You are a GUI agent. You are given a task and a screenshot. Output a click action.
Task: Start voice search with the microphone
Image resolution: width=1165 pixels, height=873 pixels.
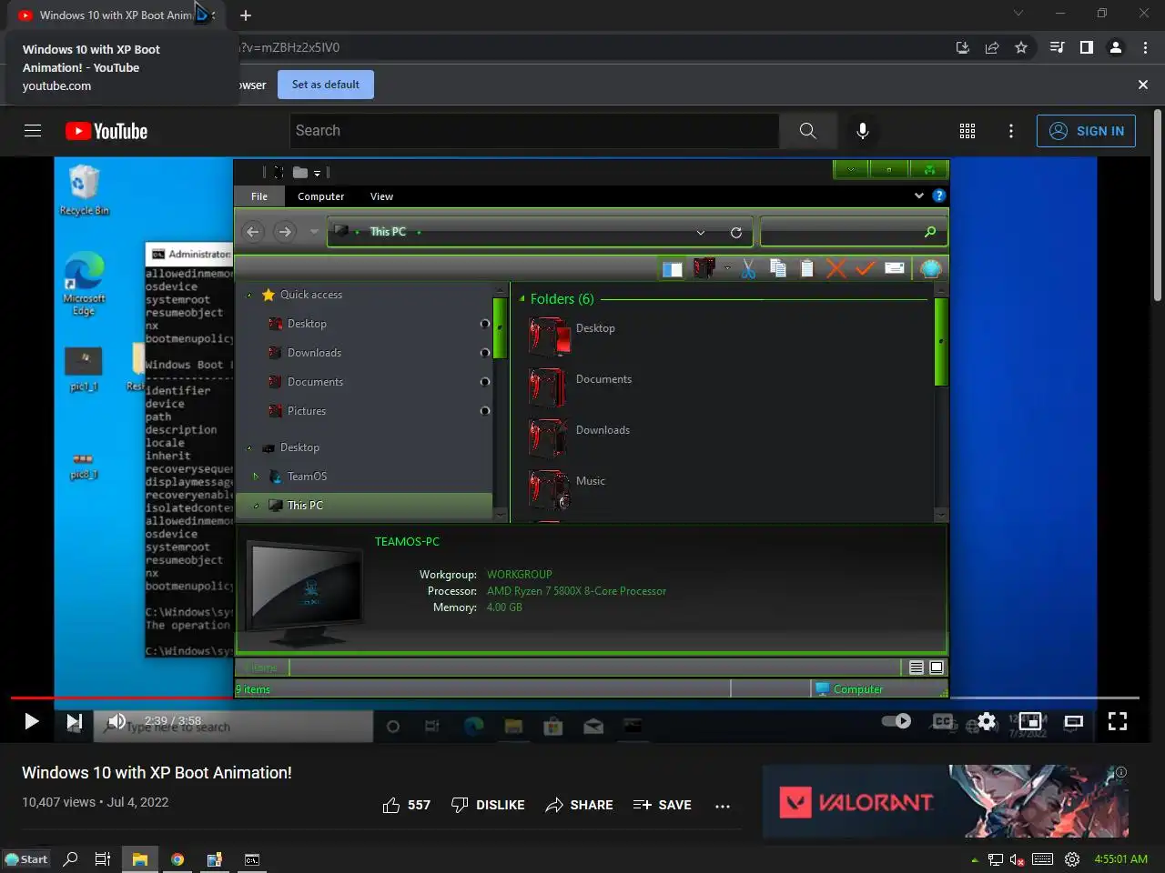(863, 131)
